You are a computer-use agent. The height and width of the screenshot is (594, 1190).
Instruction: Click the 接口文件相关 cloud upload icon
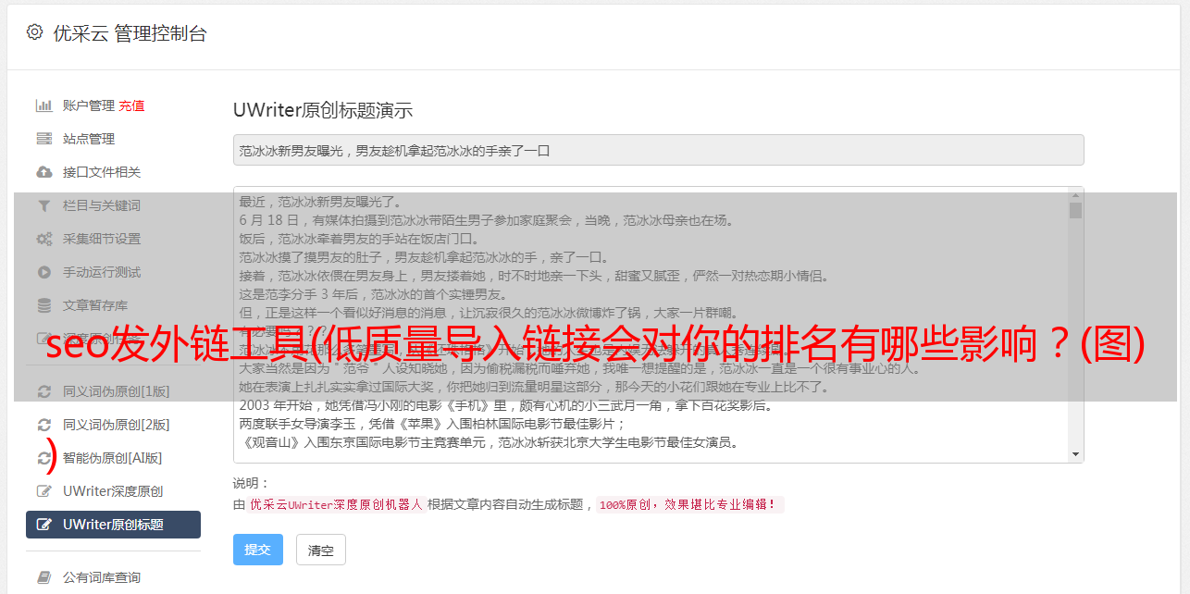click(43, 172)
